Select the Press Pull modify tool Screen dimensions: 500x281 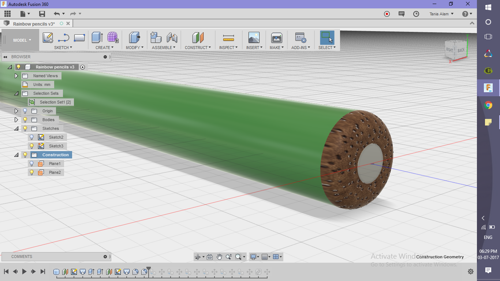(135, 37)
